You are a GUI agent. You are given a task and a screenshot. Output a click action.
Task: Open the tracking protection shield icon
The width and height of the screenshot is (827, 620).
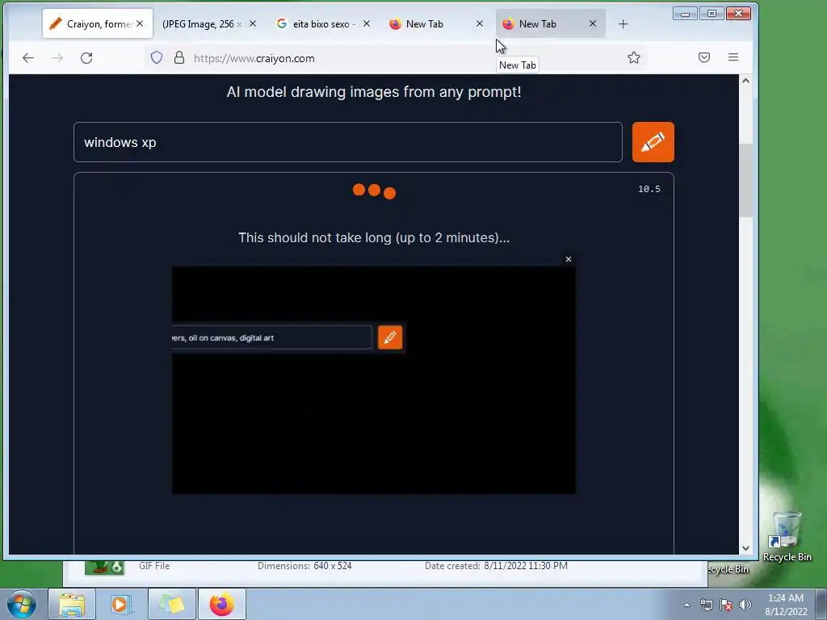click(x=157, y=57)
